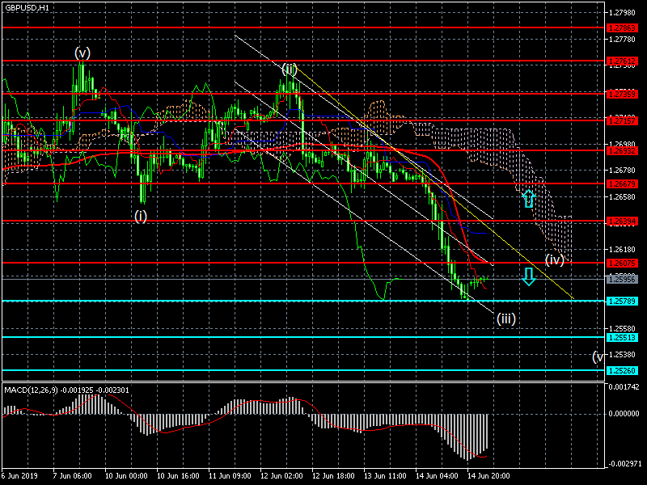
Task: Select the red 1.27612 price level label
Action: coord(622,61)
